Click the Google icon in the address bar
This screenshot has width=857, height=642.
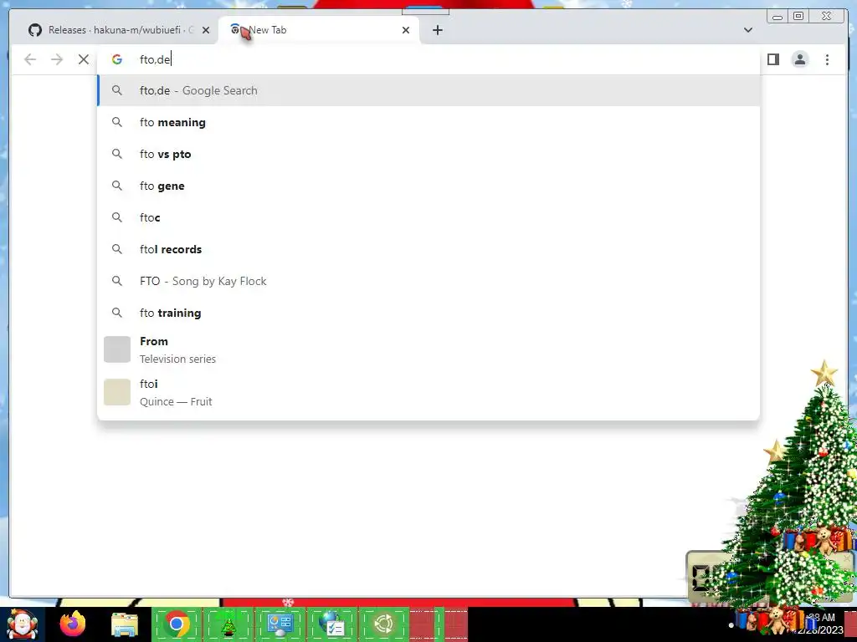(117, 59)
